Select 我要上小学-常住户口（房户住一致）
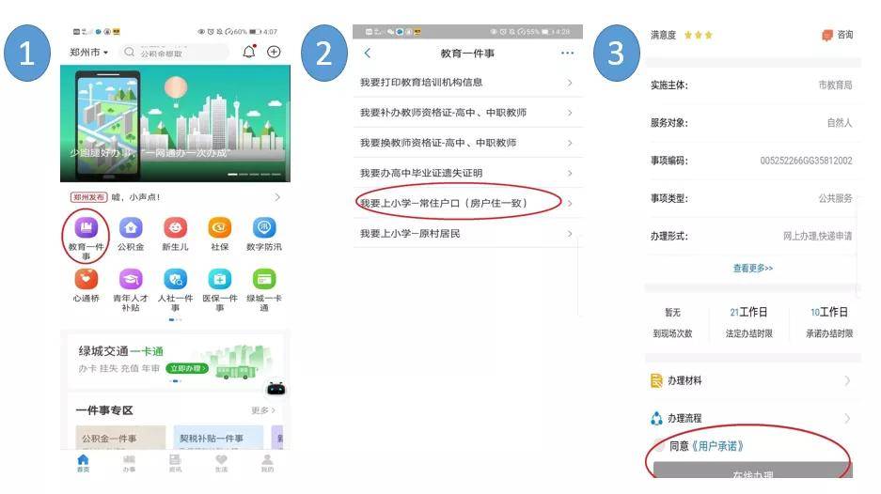881x494 pixels. point(467,203)
